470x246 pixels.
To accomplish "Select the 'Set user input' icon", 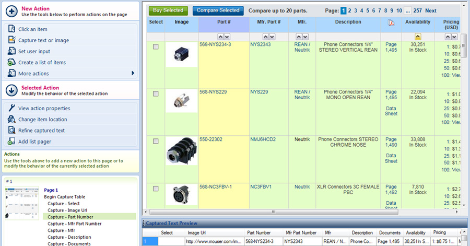I will 11,51.
